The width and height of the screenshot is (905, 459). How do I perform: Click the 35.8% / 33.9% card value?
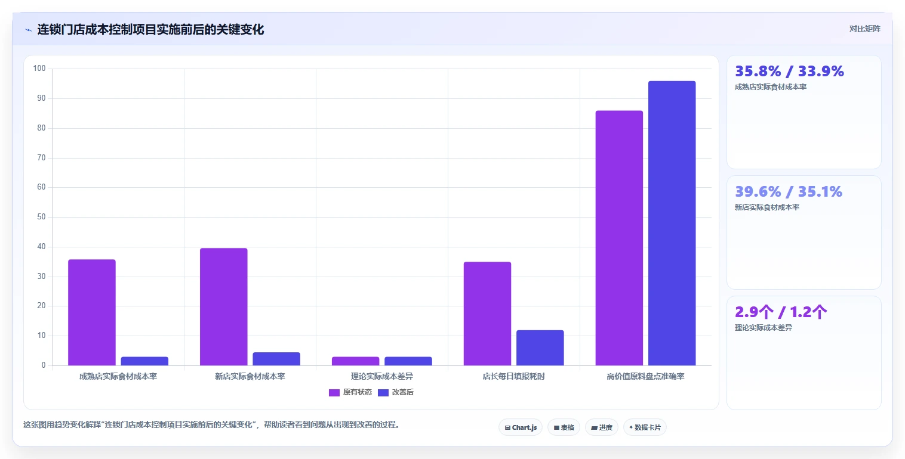point(789,72)
